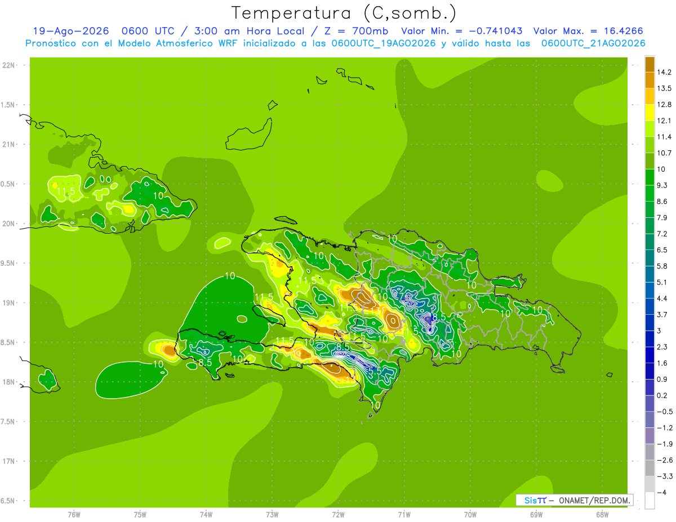Click the "4.4" color scale label

point(662,298)
